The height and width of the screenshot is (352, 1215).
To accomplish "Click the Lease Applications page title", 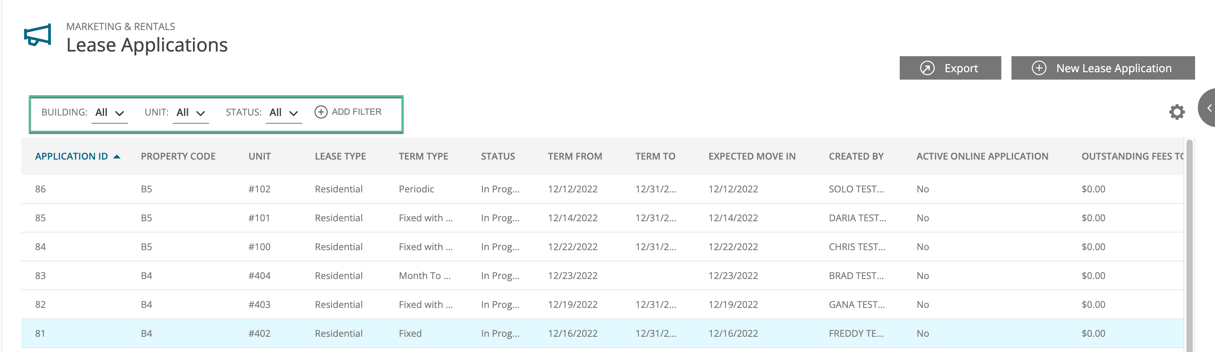I will coord(147,45).
